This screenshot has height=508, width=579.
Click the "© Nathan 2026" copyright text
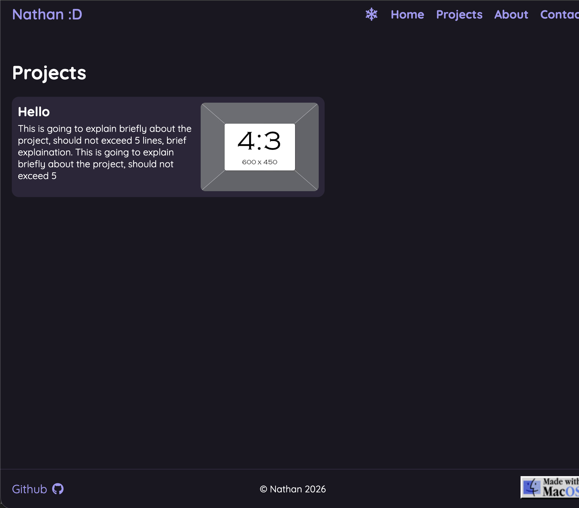(x=292, y=489)
